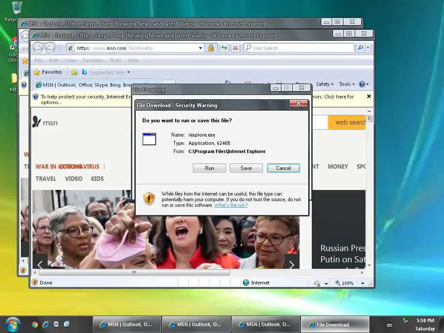Open the View menu
Screen dimensions: 444x333
point(70,60)
